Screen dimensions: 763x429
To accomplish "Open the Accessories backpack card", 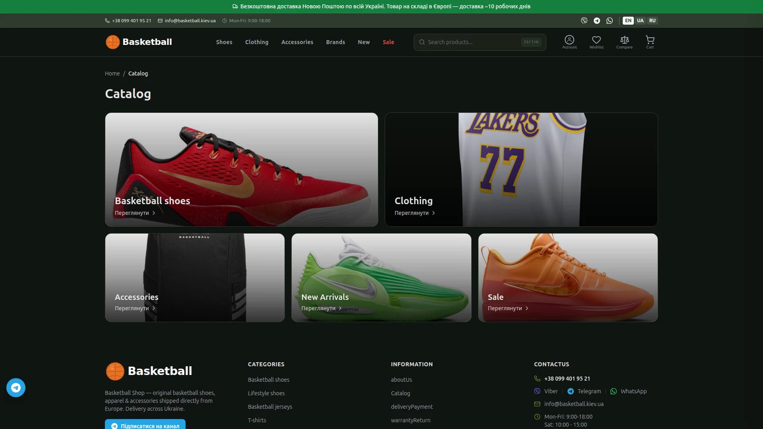I will tap(195, 278).
